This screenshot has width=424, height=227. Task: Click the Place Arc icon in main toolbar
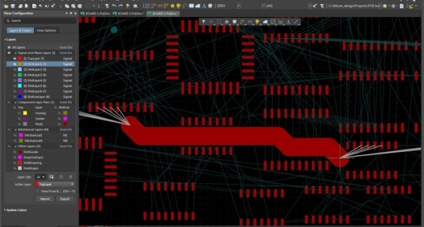(185, 5)
